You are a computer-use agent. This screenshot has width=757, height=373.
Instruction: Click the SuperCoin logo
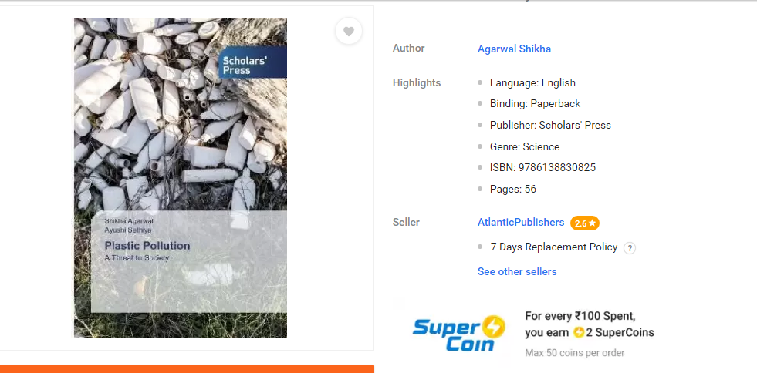pyautogui.click(x=458, y=334)
